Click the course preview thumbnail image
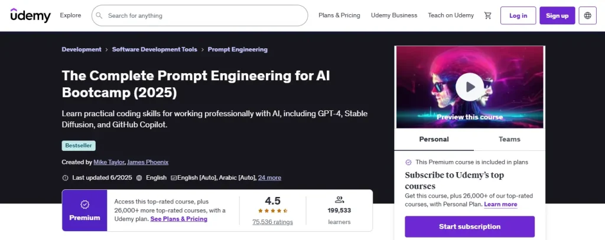 [470, 87]
